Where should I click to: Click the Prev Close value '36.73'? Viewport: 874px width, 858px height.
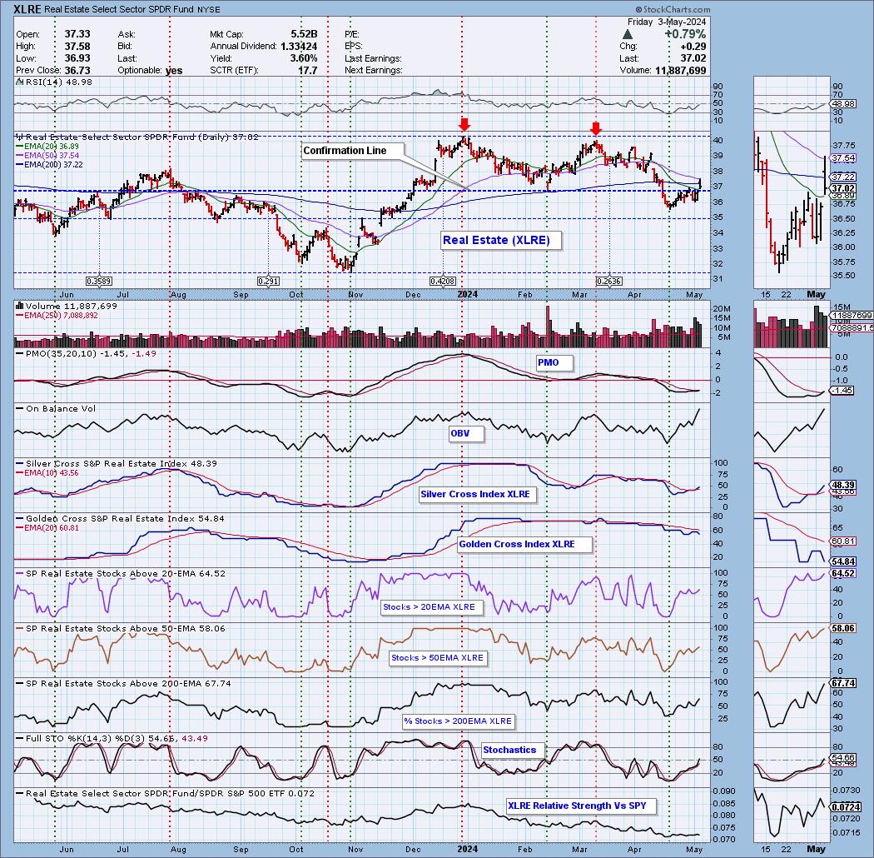(77, 70)
